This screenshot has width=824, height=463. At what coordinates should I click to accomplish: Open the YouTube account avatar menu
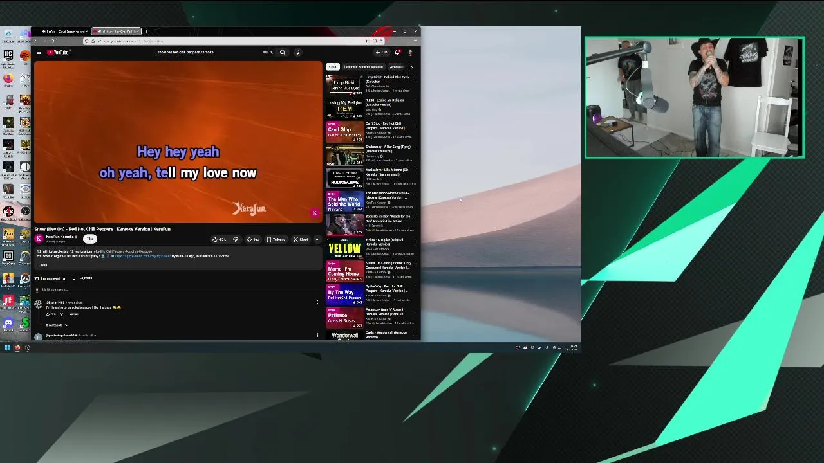tap(410, 52)
